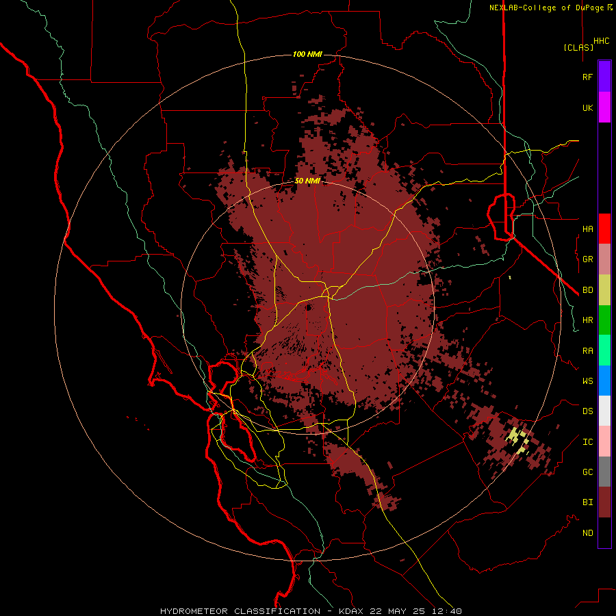Click the RF legend label
The height and width of the screenshot is (616, 616).
click(587, 77)
